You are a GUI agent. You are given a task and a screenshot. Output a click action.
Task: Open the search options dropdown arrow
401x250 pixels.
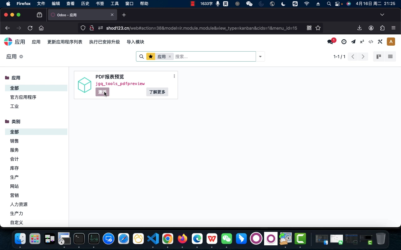(x=260, y=57)
